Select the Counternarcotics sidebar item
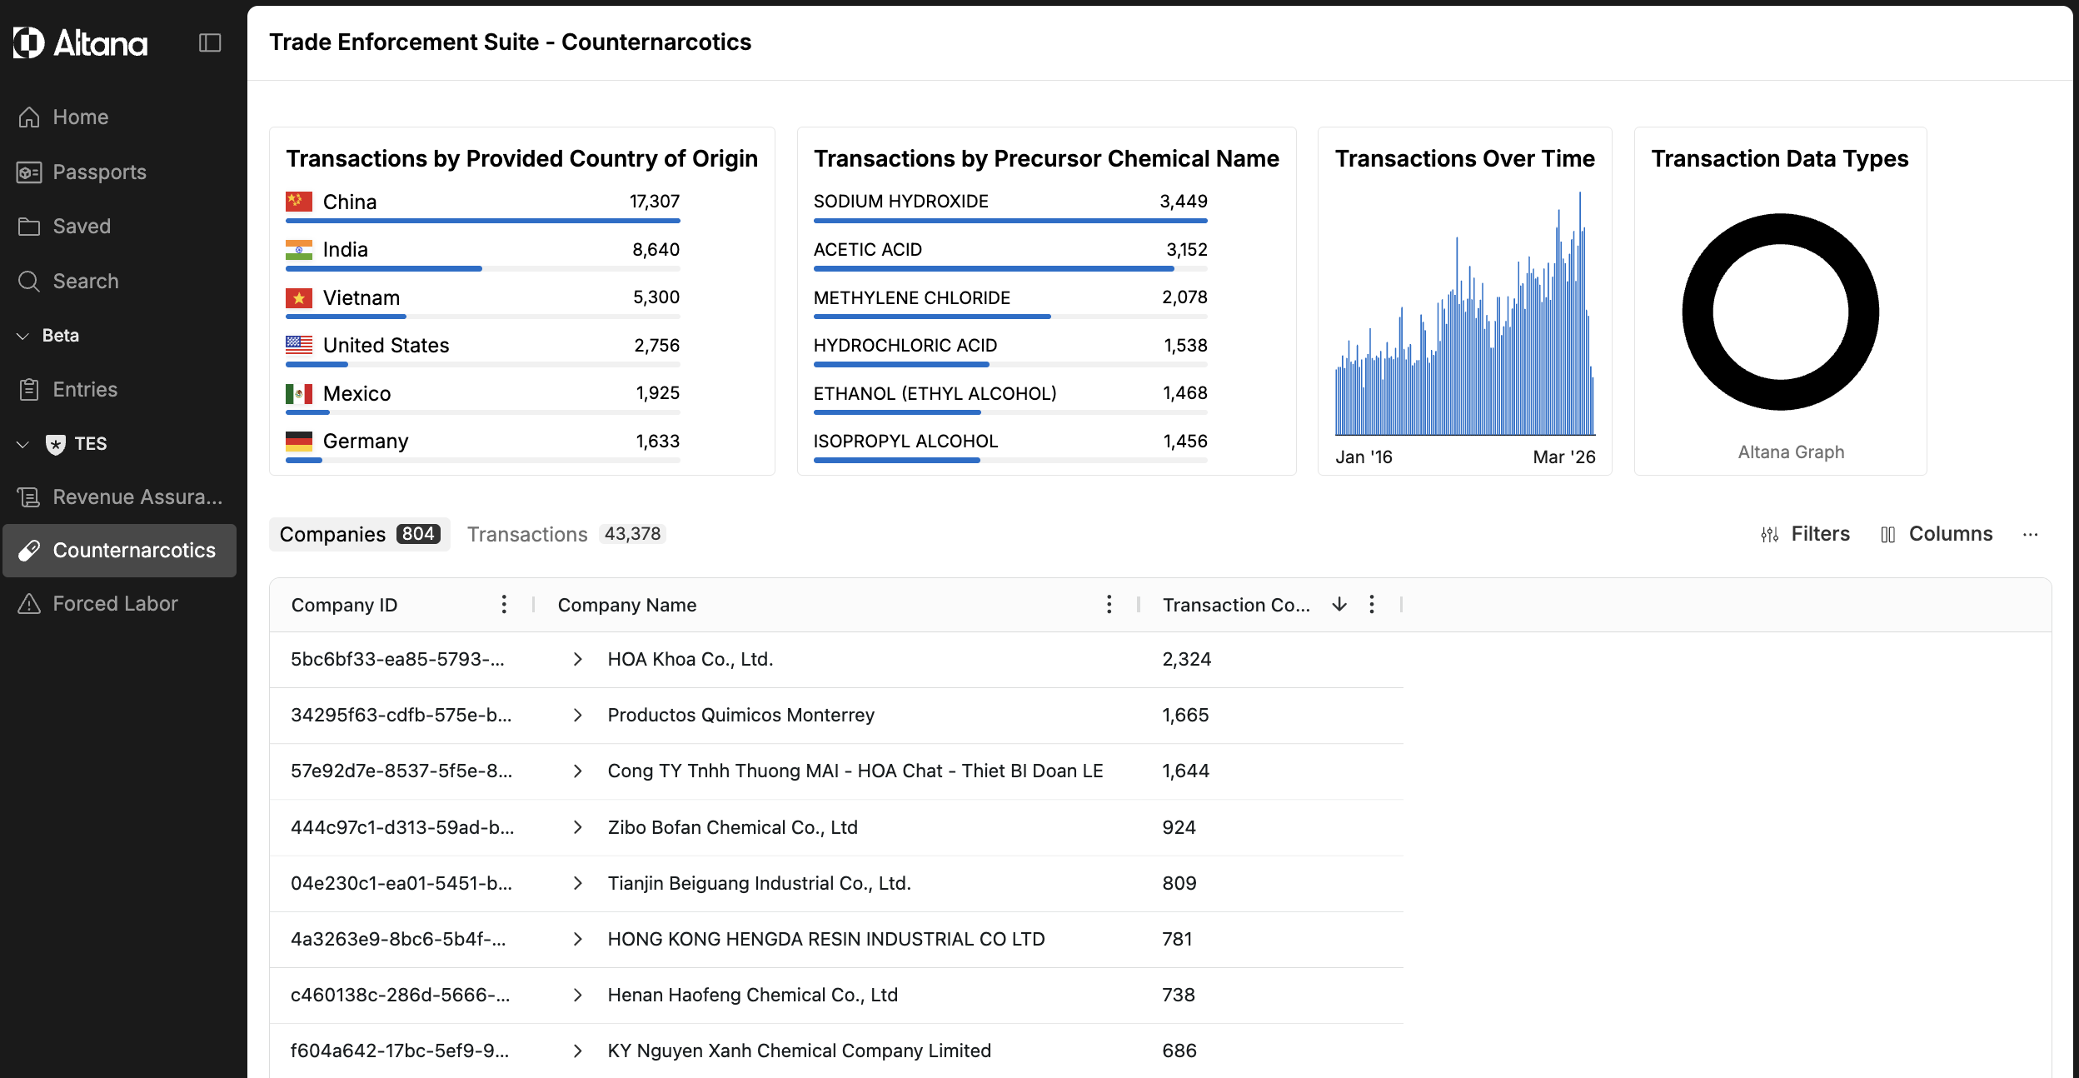 pyautogui.click(x=120, y=551)
